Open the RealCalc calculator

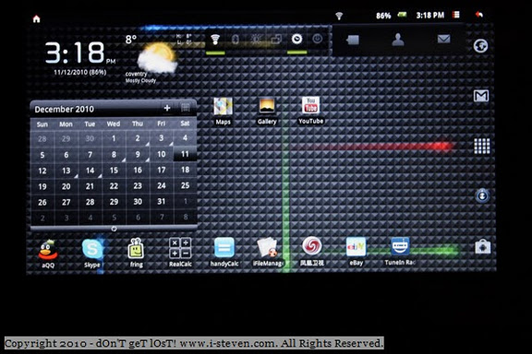(x=180, y=253)
